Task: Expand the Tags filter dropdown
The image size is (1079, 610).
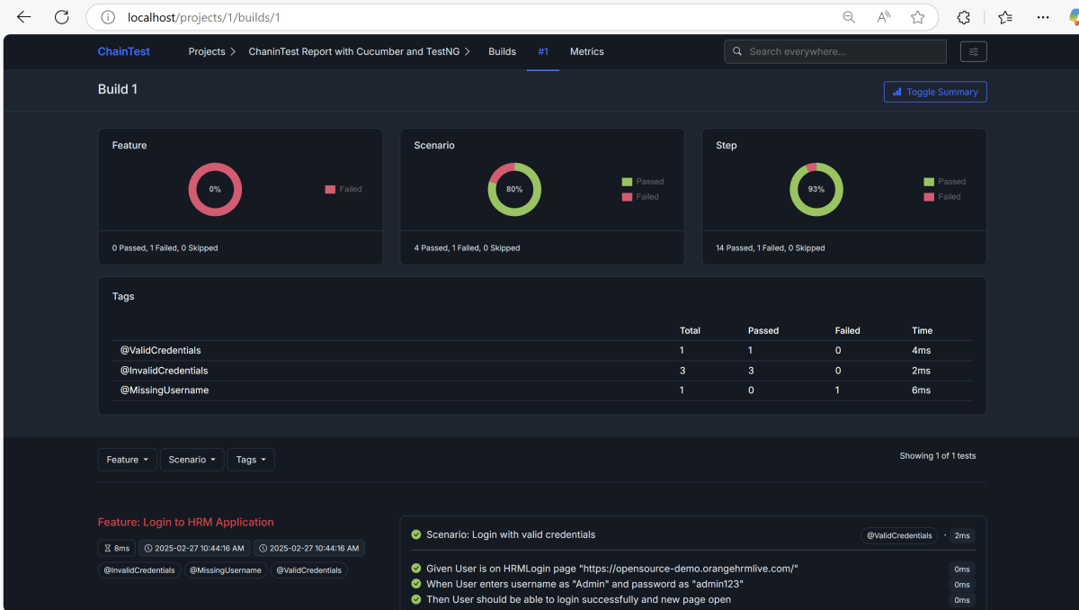Action: [251, 460]
